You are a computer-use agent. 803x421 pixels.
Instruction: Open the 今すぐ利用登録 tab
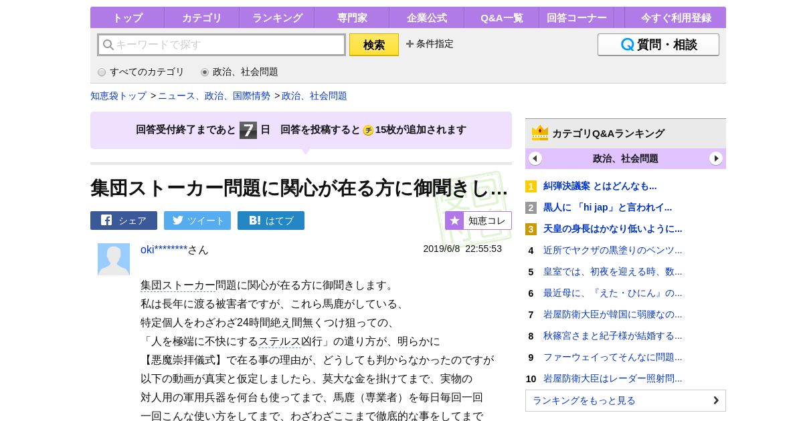(x=675, y=18)
